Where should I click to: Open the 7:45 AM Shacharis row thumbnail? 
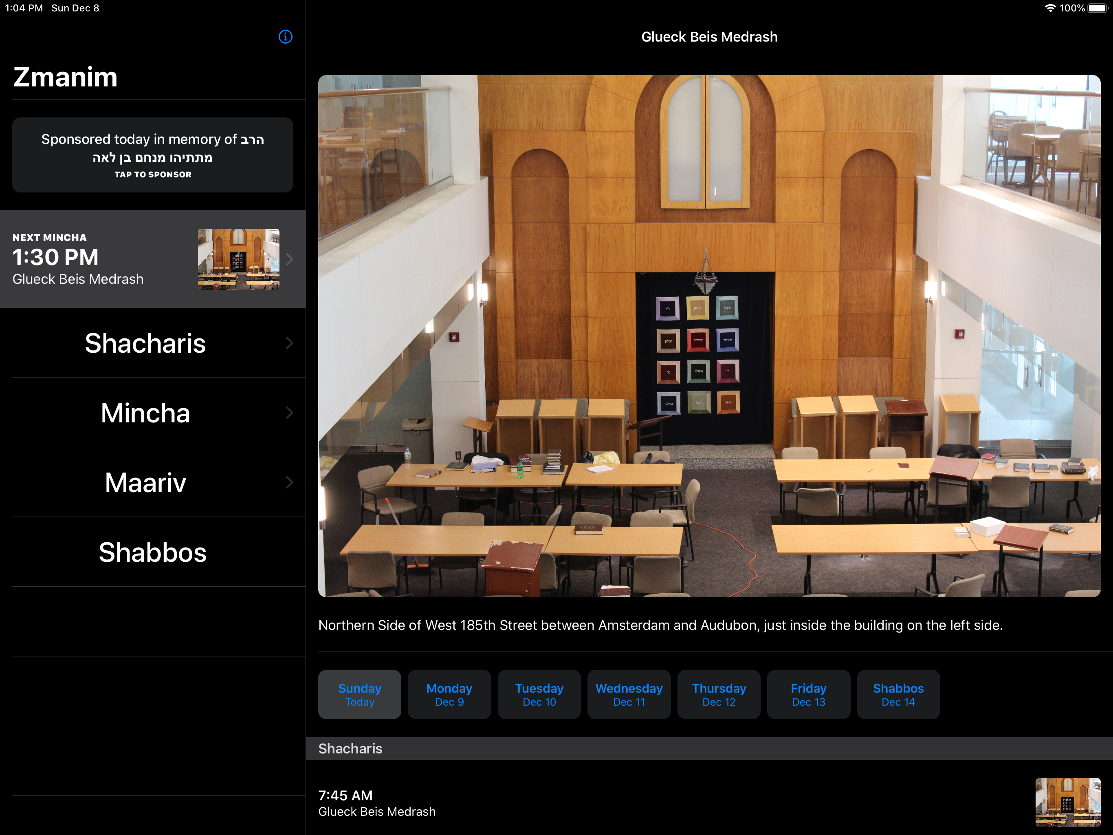[x=1068, y=803]
